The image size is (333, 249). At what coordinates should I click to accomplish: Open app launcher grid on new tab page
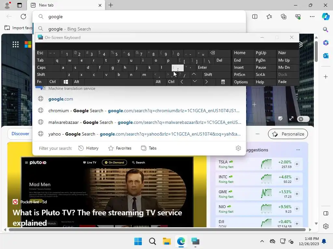click(16, 44)
